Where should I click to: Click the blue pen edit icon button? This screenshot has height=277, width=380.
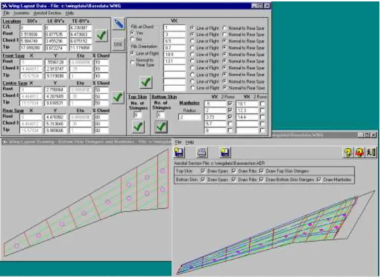click(x=118, y=24)
